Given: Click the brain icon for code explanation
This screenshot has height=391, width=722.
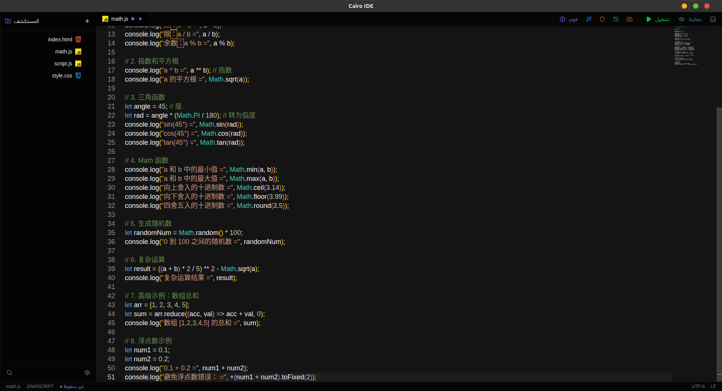Looking at the screenshot, I should 563,19.
